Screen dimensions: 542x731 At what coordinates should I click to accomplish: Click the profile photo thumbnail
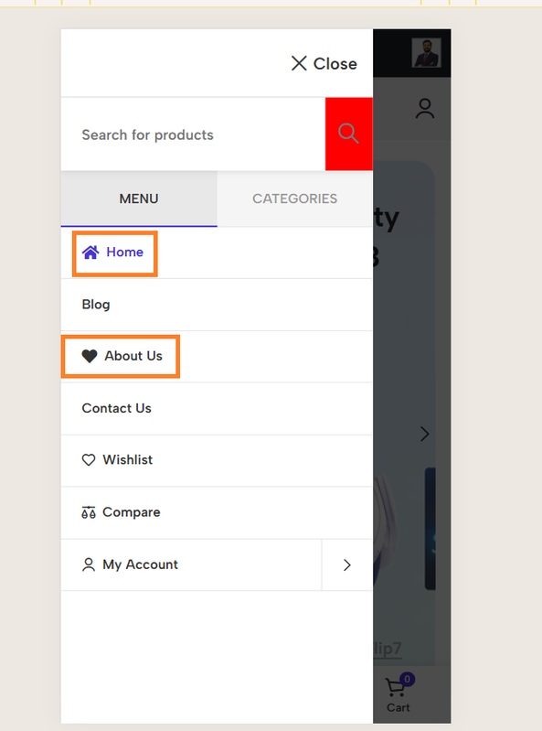427,53
